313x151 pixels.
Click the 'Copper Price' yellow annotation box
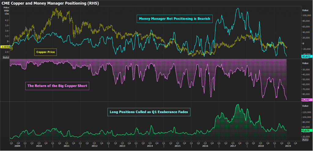click(45, 52)
